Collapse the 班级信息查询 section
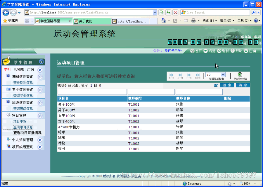 click(40, 103)
